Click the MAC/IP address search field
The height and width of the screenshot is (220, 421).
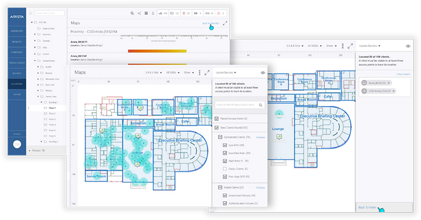[239, 105]
